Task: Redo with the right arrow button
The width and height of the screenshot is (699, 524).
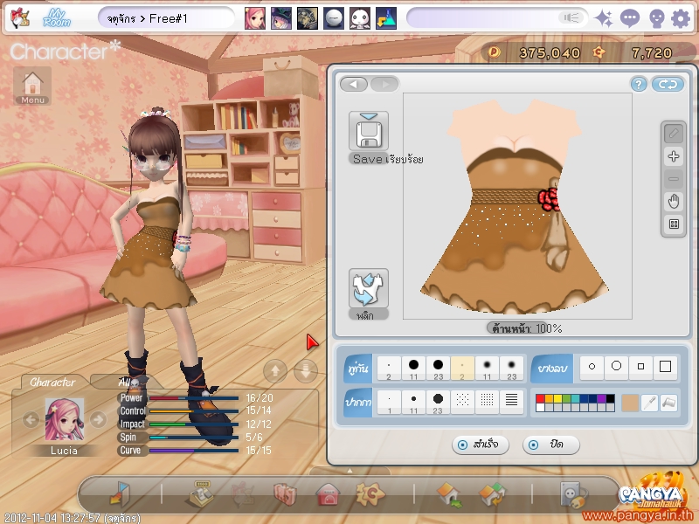Action: [384, 84]
